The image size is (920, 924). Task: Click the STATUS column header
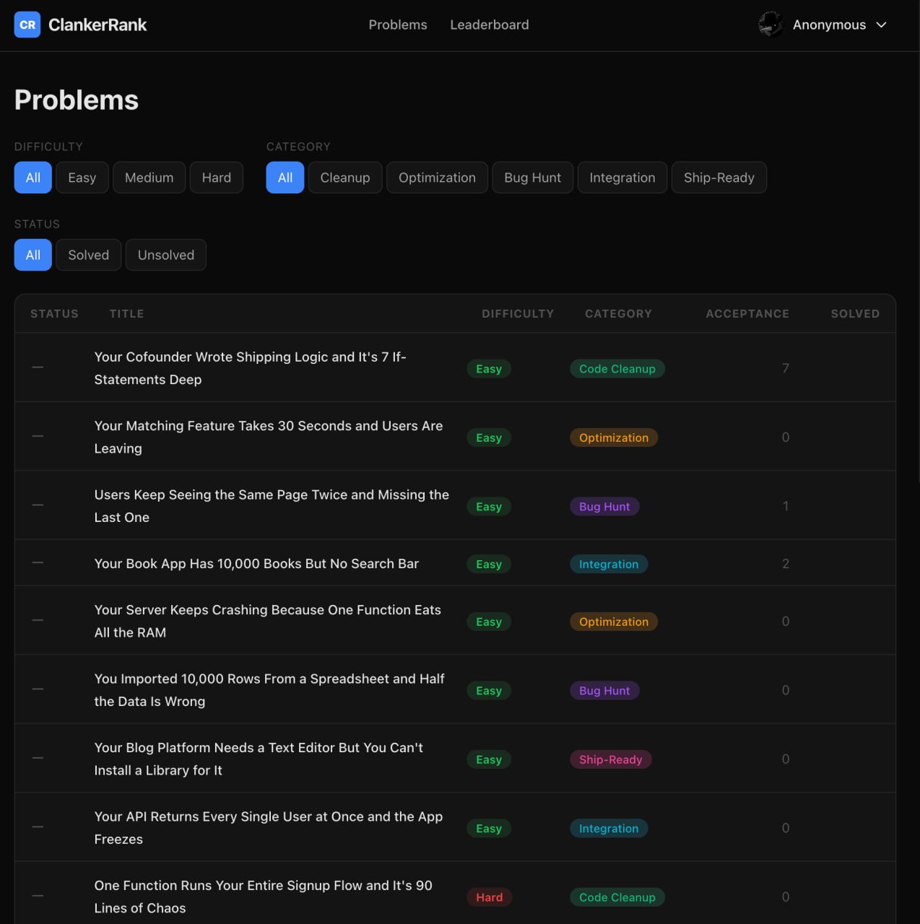pos(54,314)
